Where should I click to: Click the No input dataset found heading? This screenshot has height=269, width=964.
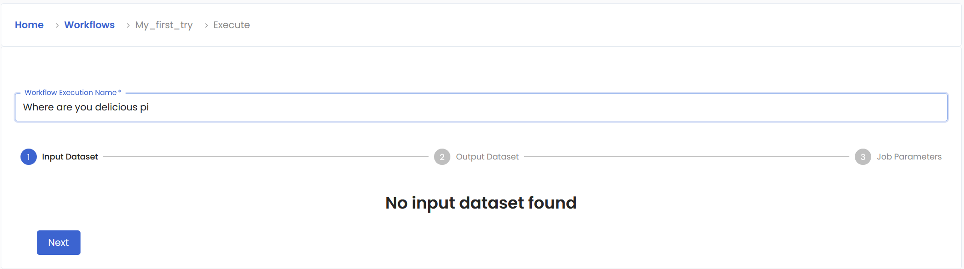(x=481, y=203)
